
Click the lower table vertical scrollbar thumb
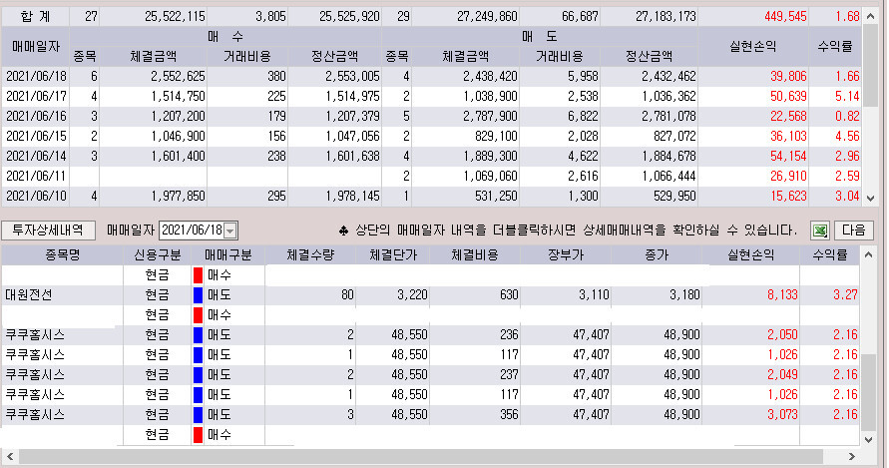point(868,392)
